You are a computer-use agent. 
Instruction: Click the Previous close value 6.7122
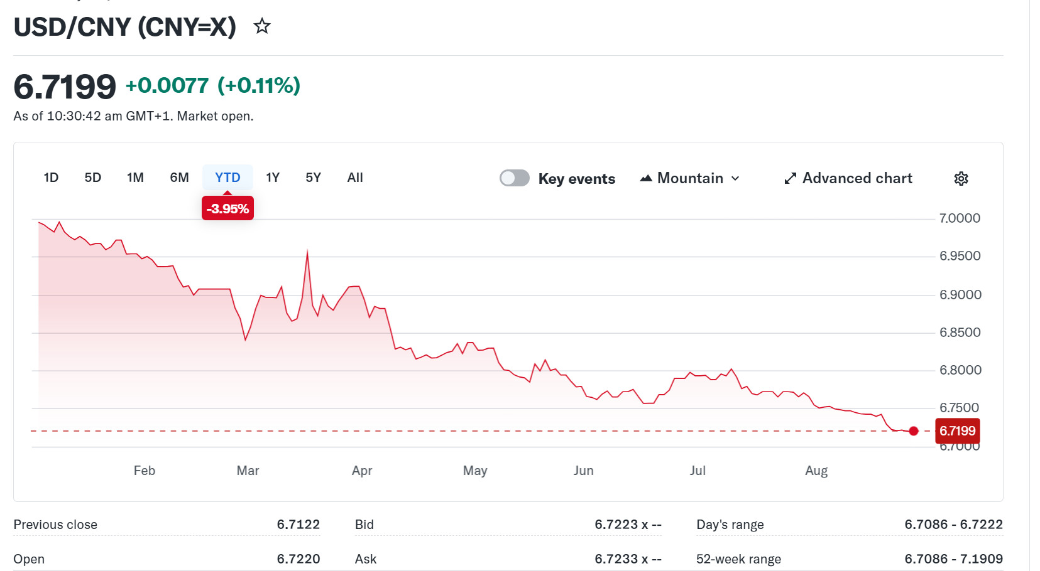298,525
